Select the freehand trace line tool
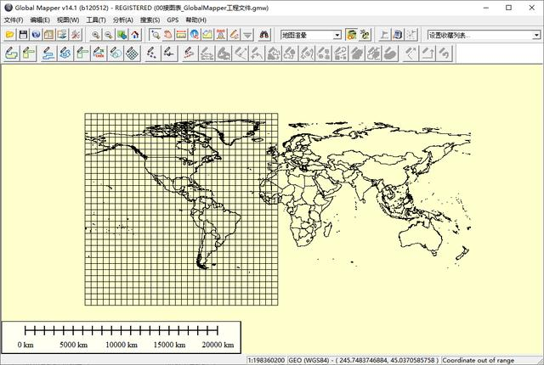Screen dimensions: 544x365 65,53
